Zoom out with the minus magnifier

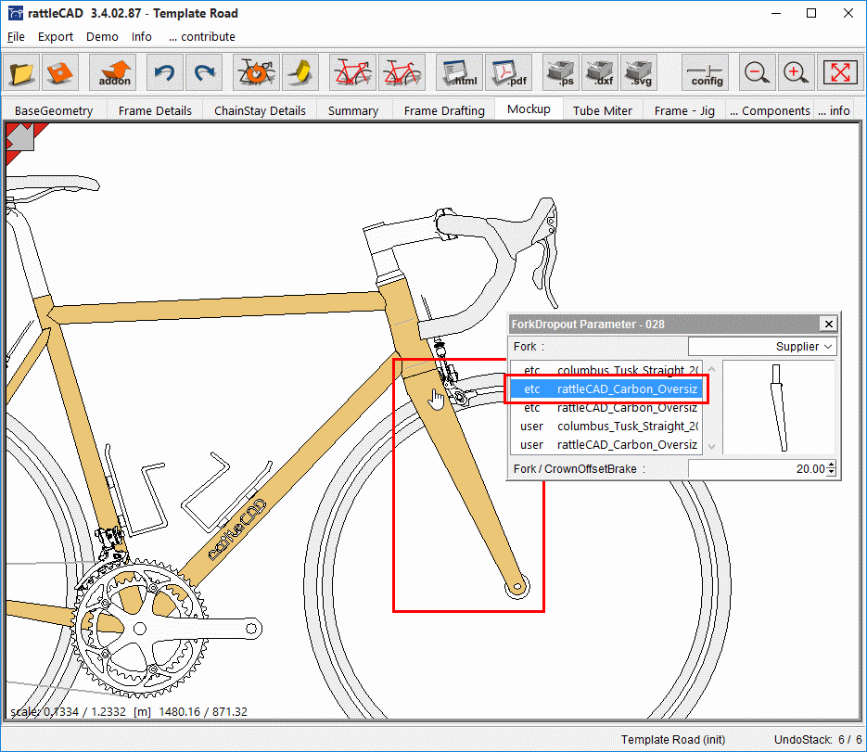click(x=757, y=72)
